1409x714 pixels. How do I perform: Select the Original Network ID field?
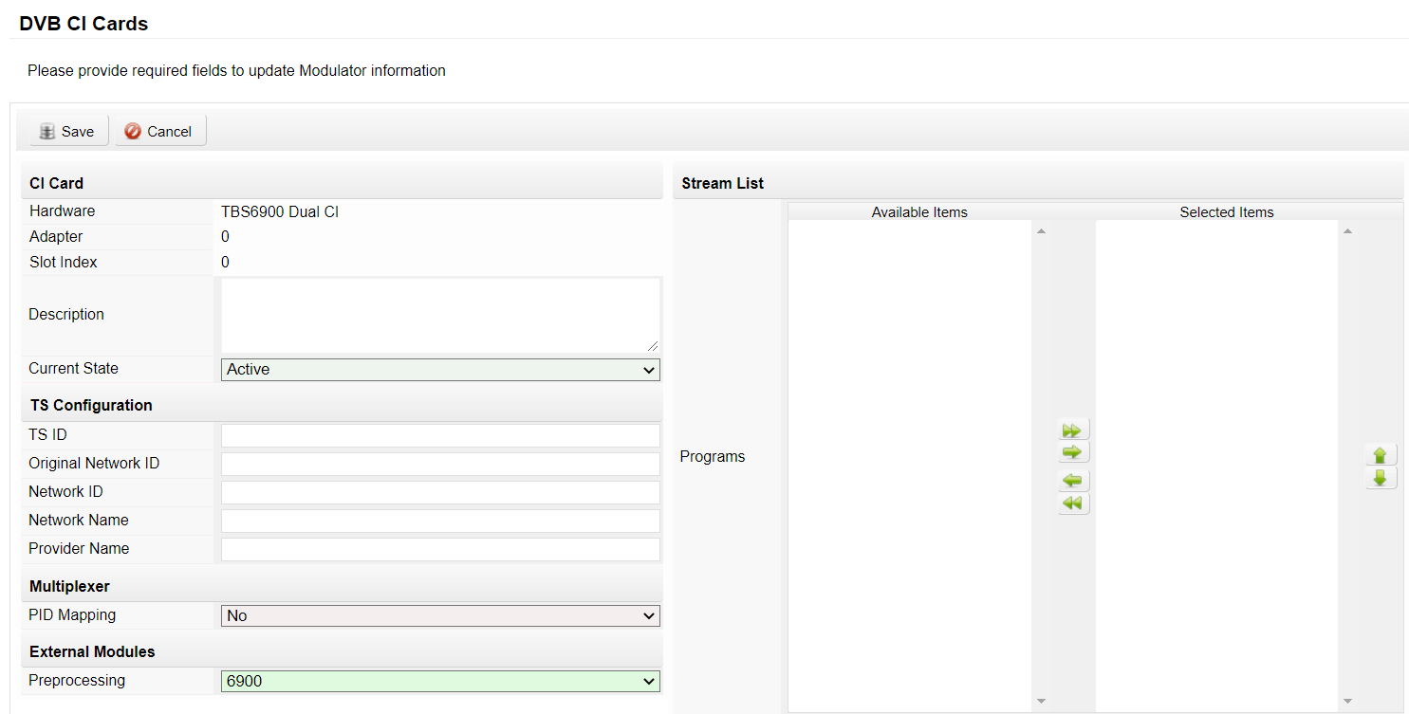(x=440, y=465)
